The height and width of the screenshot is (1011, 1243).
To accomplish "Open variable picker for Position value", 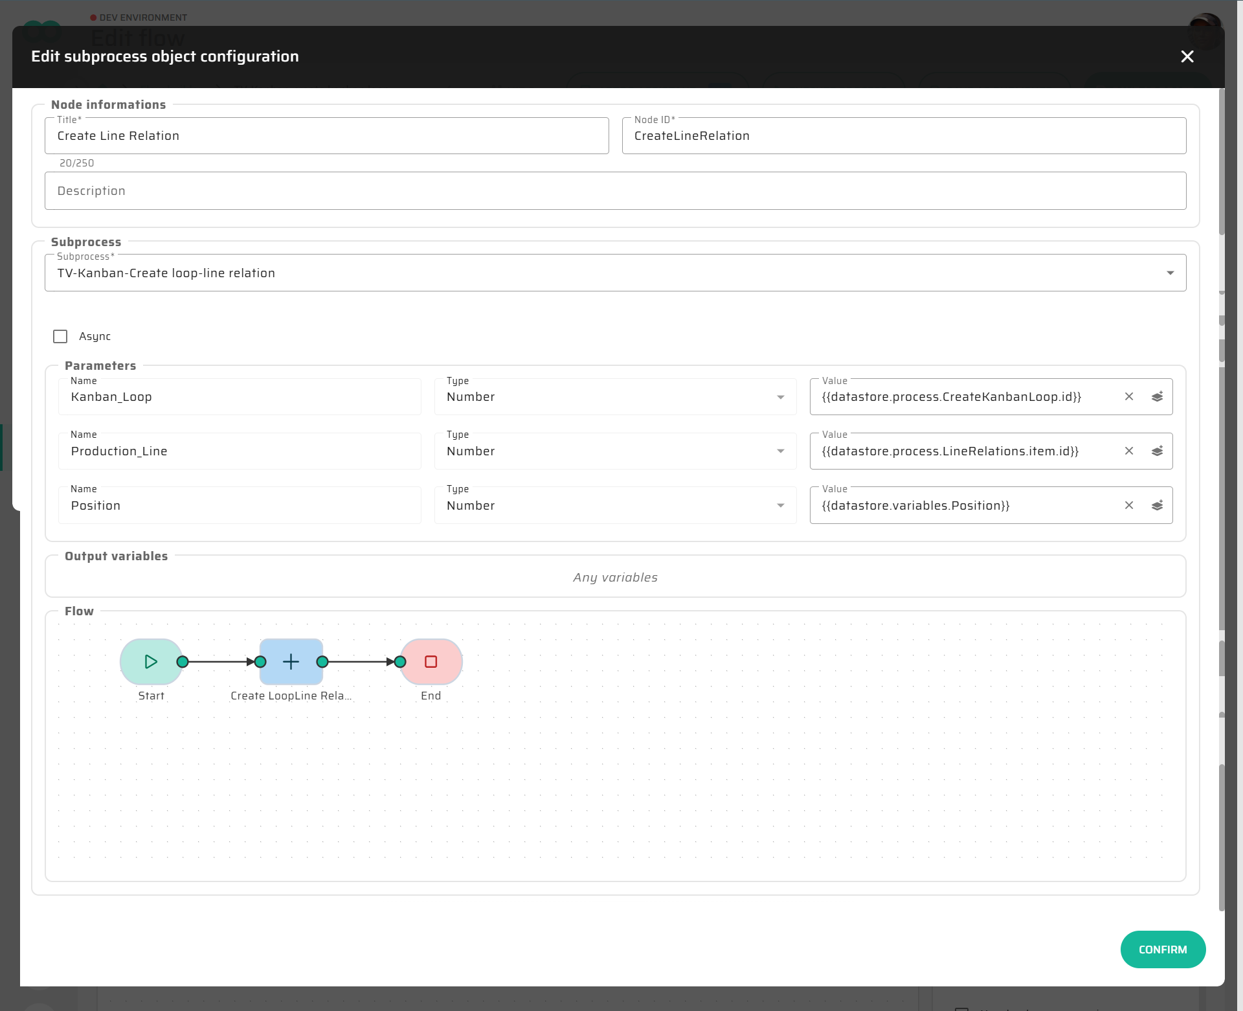I will click(1158, 505).
